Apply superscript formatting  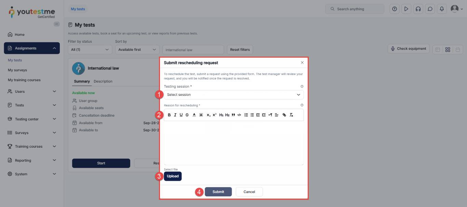[x=214, y=115]
